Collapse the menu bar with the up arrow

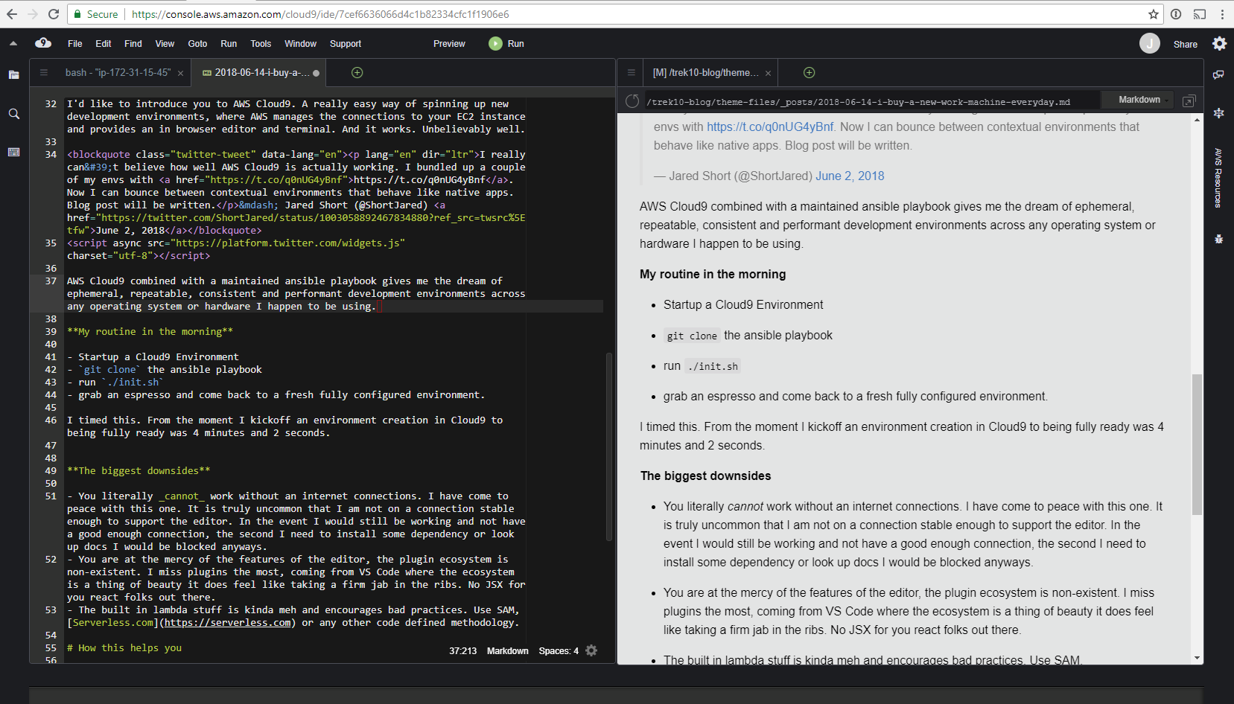pos(13,43)
